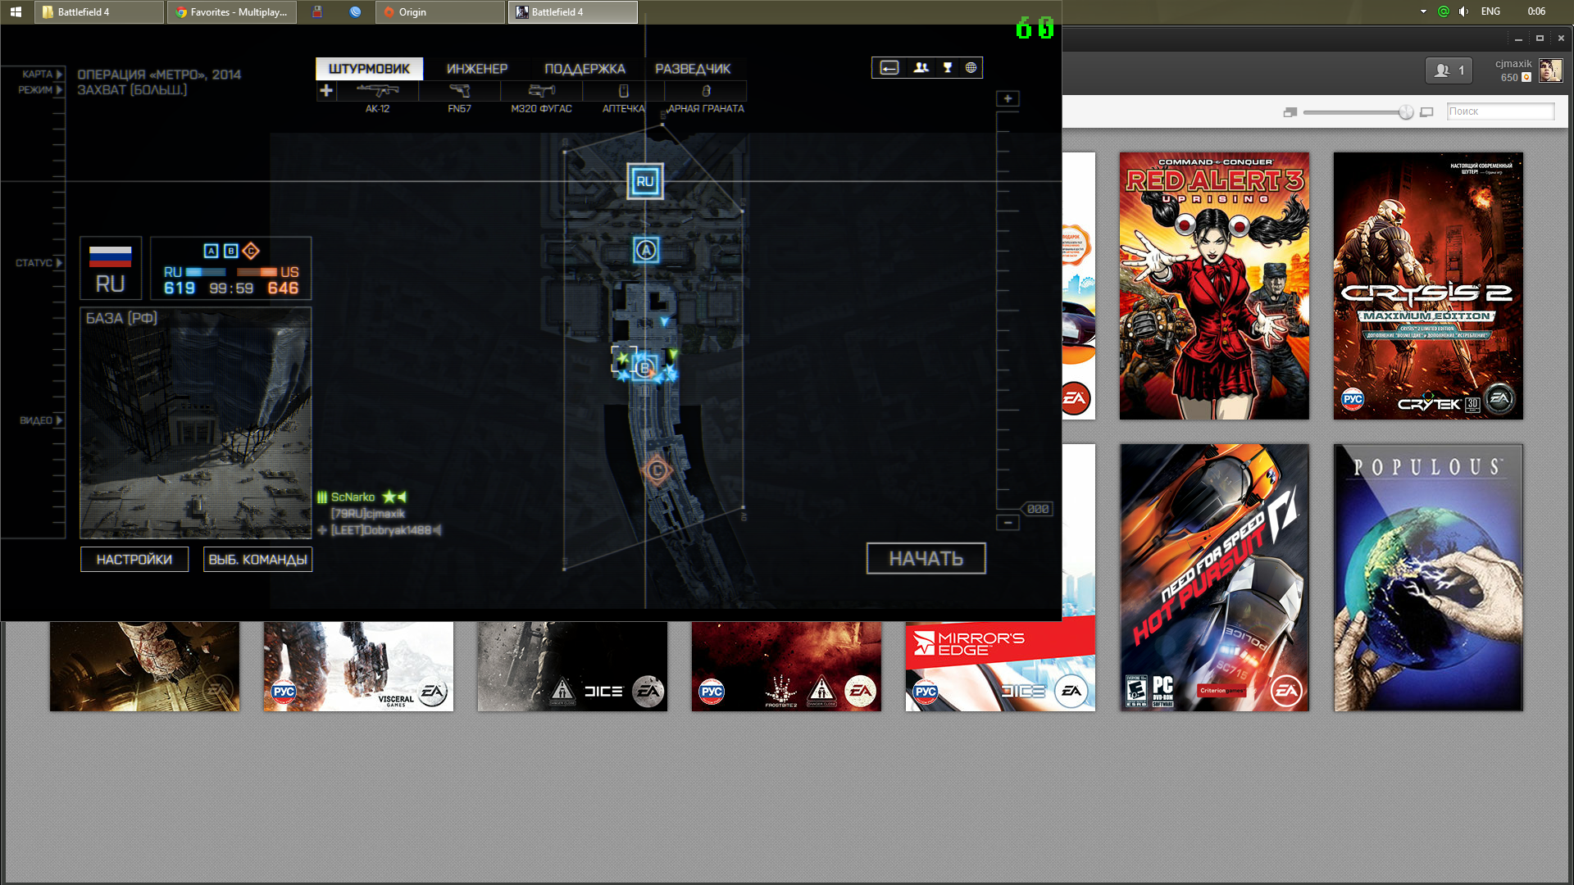Image resolution: width=1574 pixels, height=885 pixels.
Task: Zoom in the map with plus button
Action: (x=1008, y=98)
